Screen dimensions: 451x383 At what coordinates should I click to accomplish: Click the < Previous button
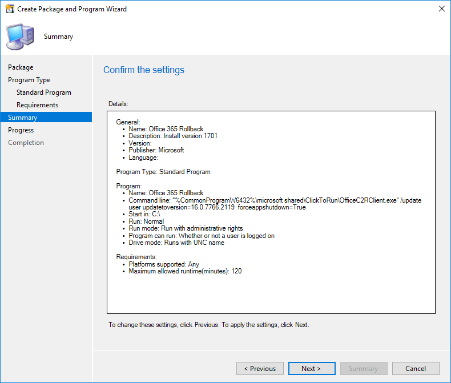click(260, 368)
